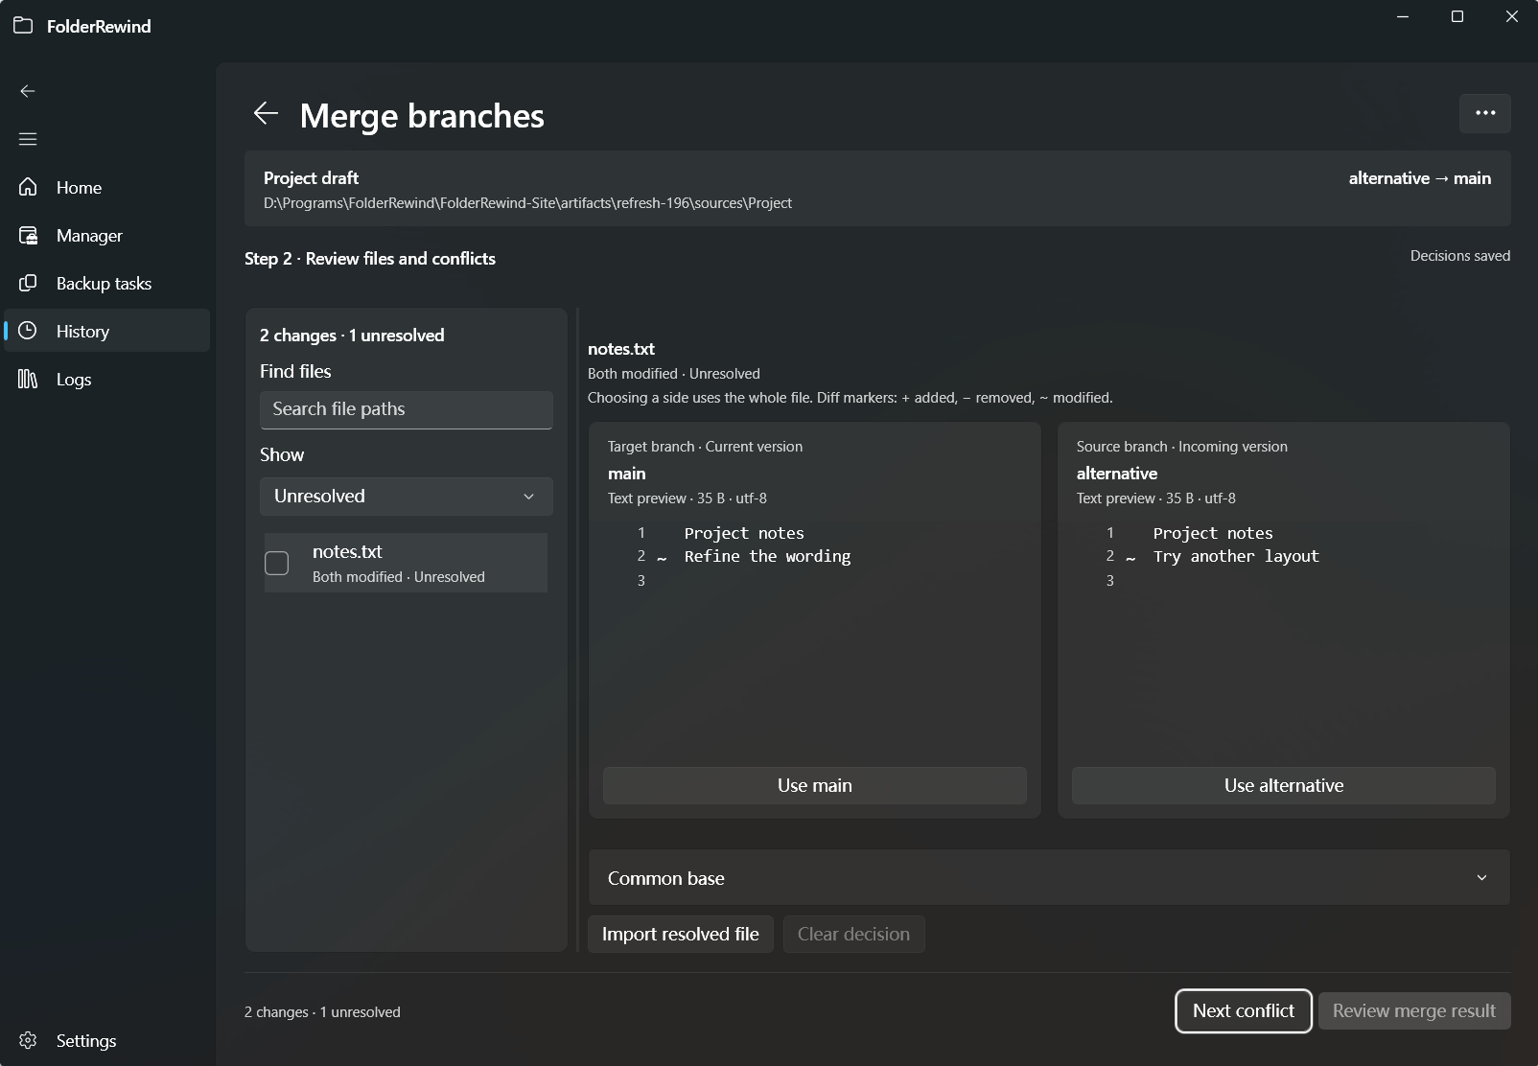Open the three-dot more options menu
The image size is (1538, 1066).
[1485, 113]
